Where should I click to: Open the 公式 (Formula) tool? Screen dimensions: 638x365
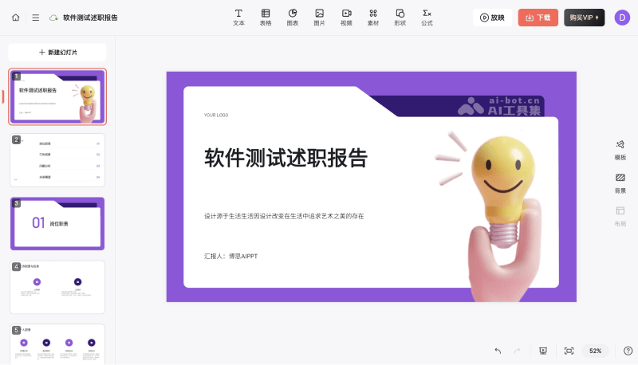[427, 17]
